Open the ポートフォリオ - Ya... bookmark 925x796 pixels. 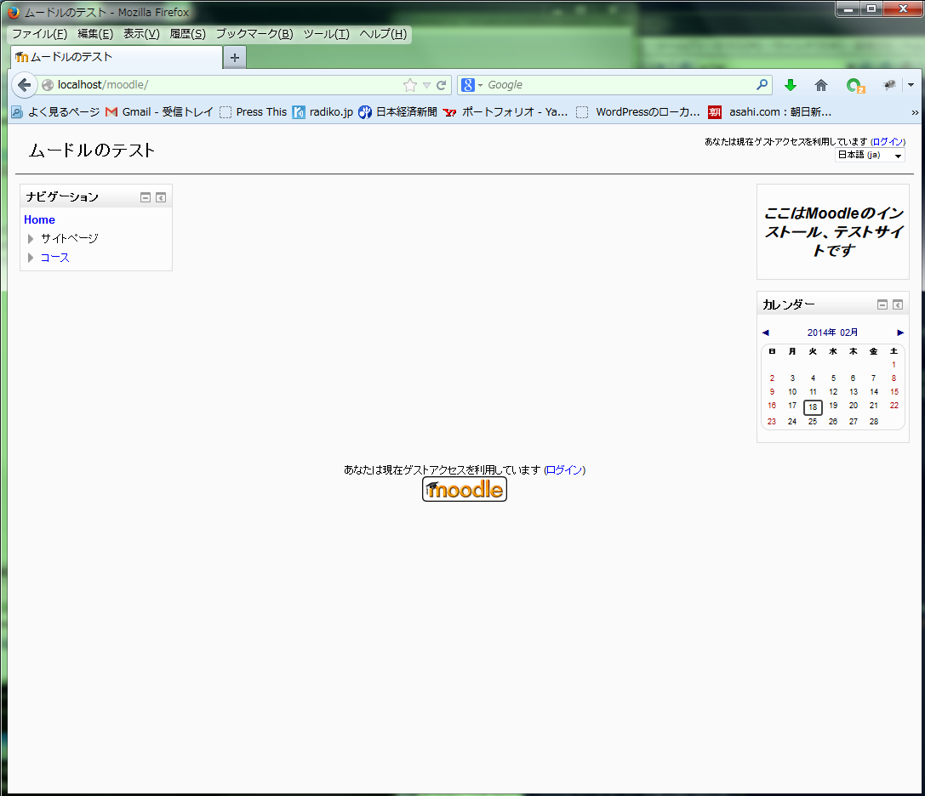click(x=505, y=112)
